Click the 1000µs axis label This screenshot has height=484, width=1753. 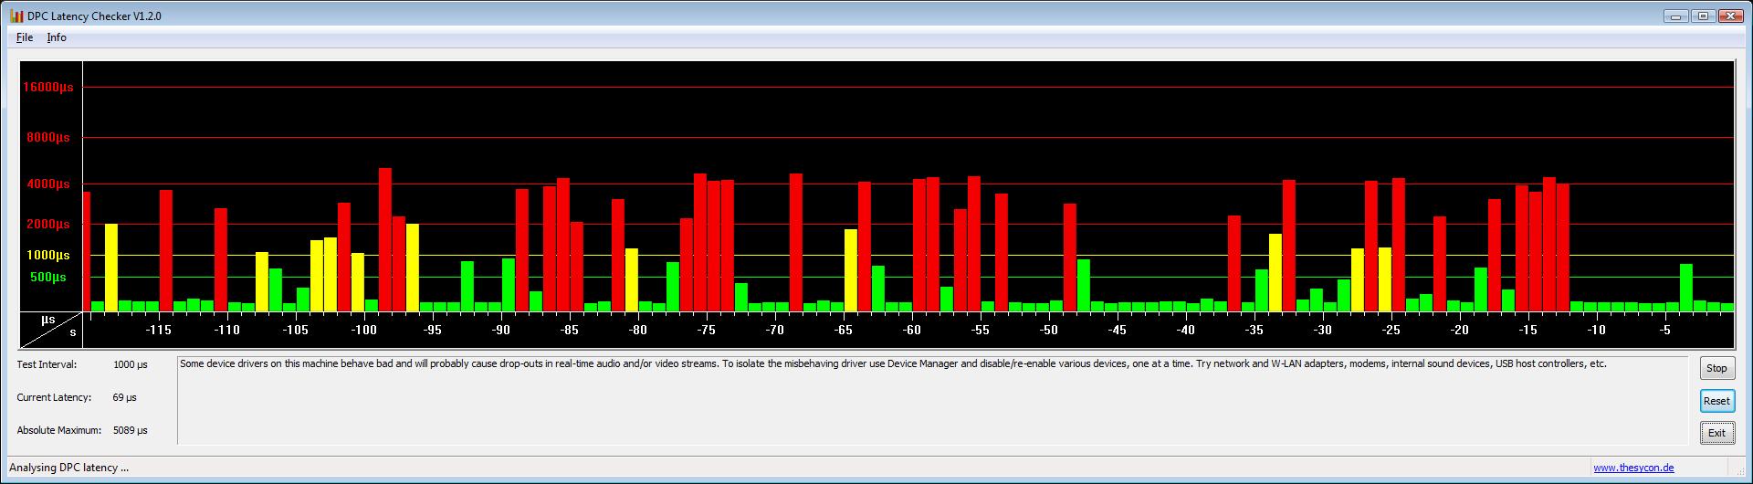(50, 255)
